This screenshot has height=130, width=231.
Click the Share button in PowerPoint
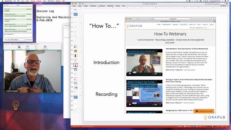click(223, 6)
